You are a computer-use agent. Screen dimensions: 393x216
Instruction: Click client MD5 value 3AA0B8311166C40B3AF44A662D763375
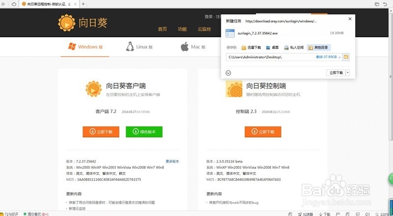(109, 180)
